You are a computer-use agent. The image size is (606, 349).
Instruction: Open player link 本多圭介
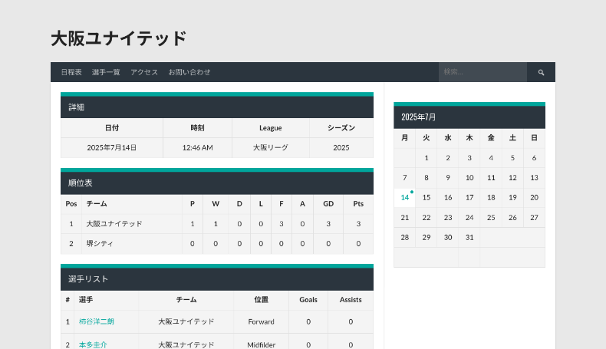(x=93, y=344)
